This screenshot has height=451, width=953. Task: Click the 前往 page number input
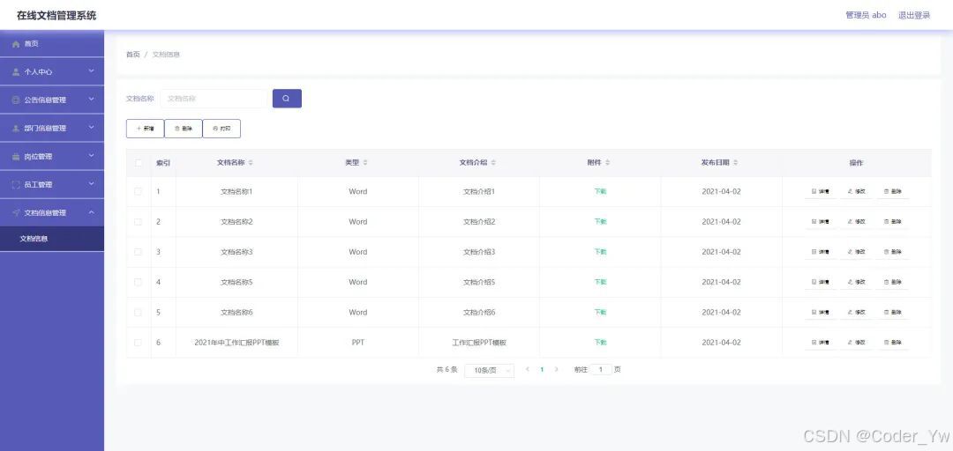[x=601, y=369]
